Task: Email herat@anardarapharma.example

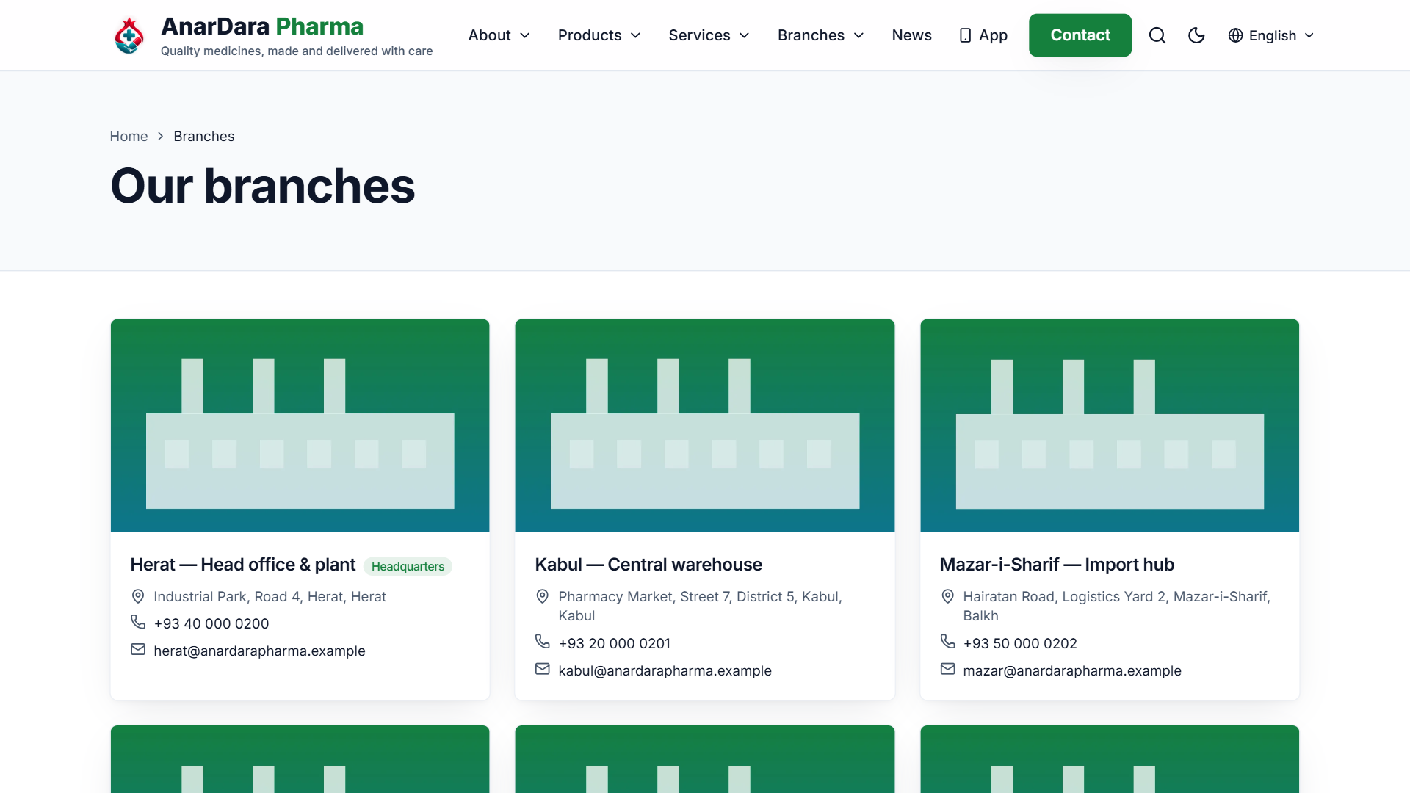Action: [259, 651]
